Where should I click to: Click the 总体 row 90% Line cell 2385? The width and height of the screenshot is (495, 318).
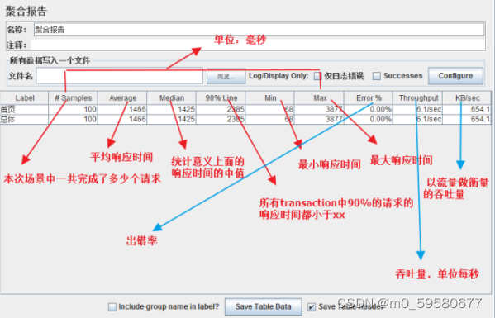tap(221, 119)
